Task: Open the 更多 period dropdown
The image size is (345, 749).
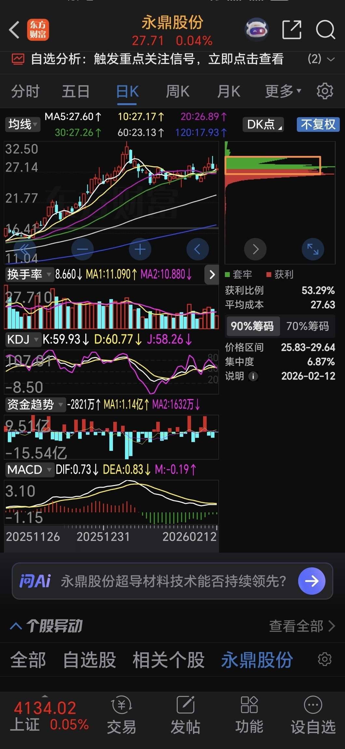Action: pyautogui.click(x=283, y=91)
